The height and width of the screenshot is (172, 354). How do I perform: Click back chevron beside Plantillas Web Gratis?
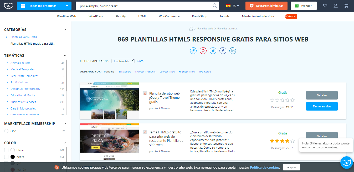click(x=7, y=37)
